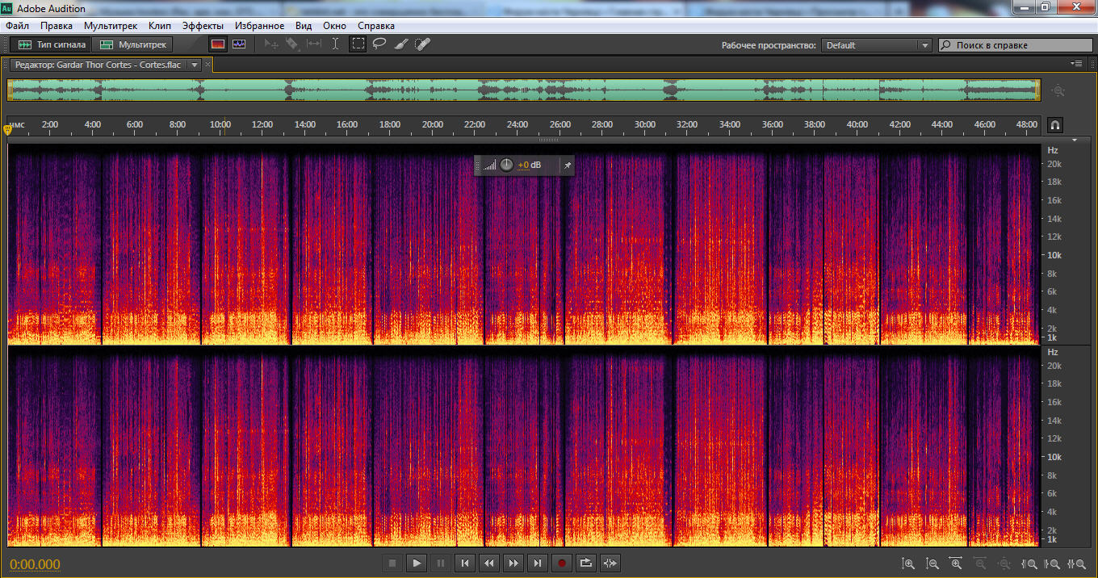
Task: Choose the Paintbrush Selection tool
Action: tap(400, 44)
